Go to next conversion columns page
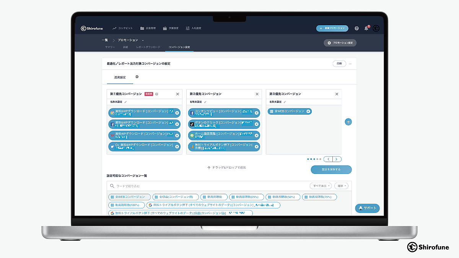The height and width of the screenshot is (258, 459). click(337, 159)
